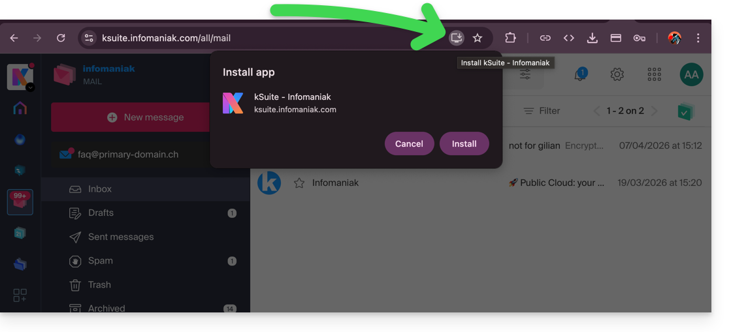Expand the kSuite product switcher
The height and width of the screenshot is (332, 731).
click(20, 78)
